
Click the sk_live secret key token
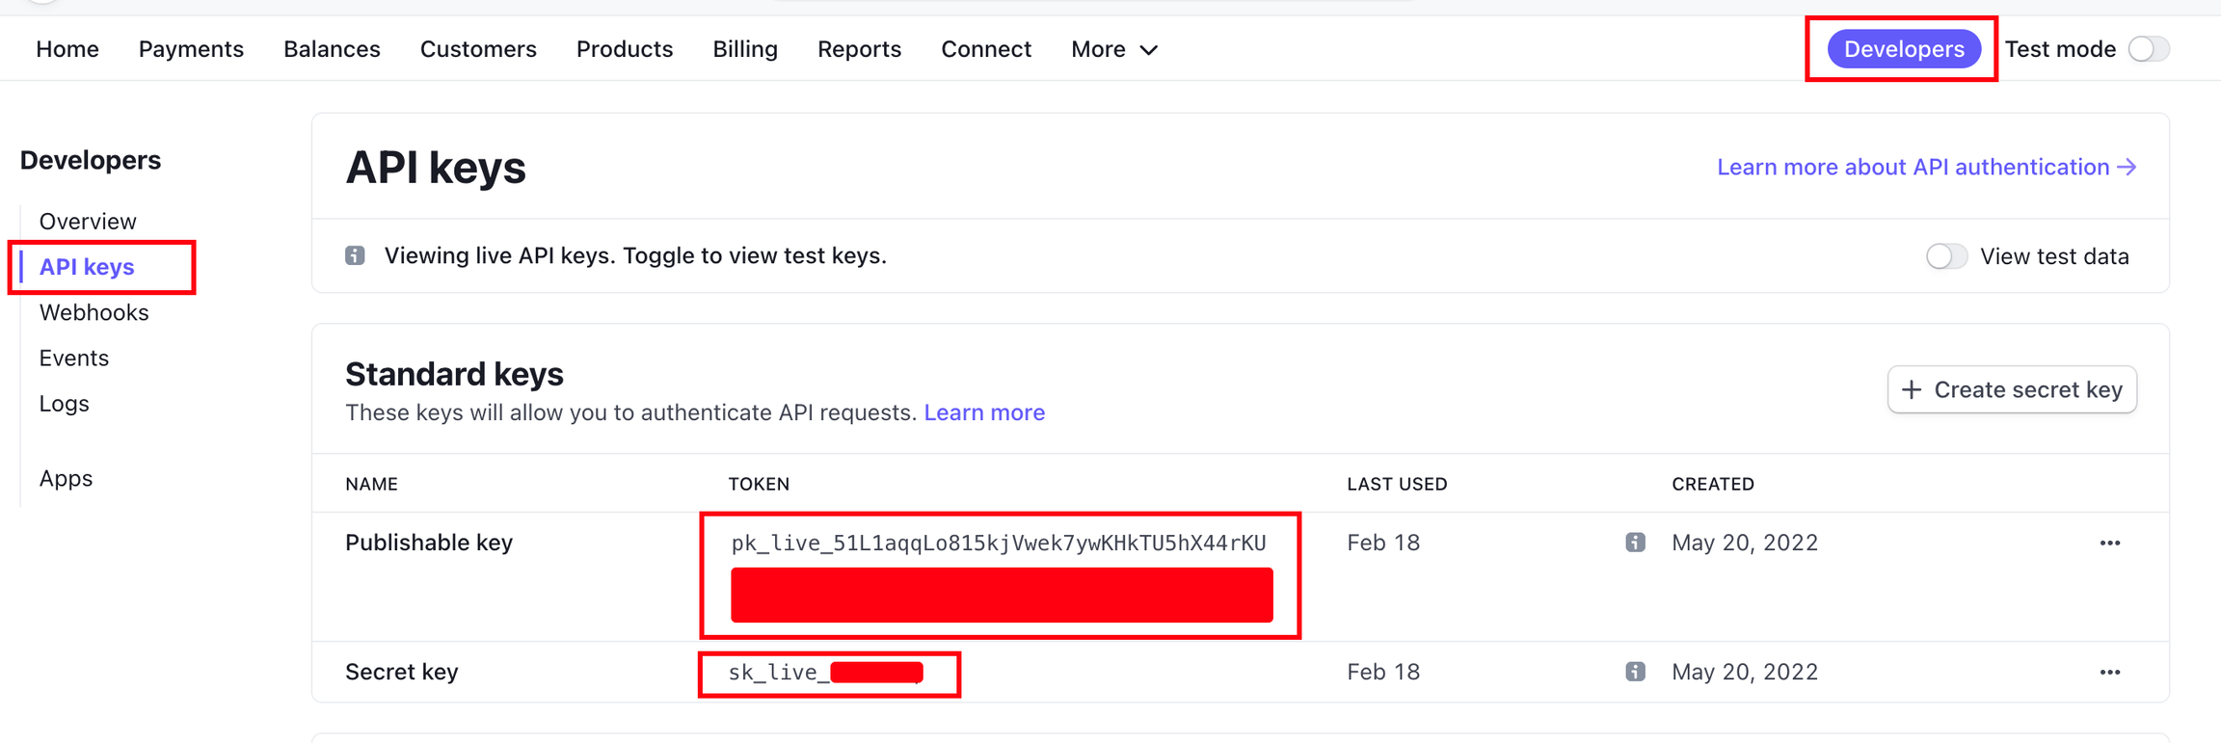point(826,673)
